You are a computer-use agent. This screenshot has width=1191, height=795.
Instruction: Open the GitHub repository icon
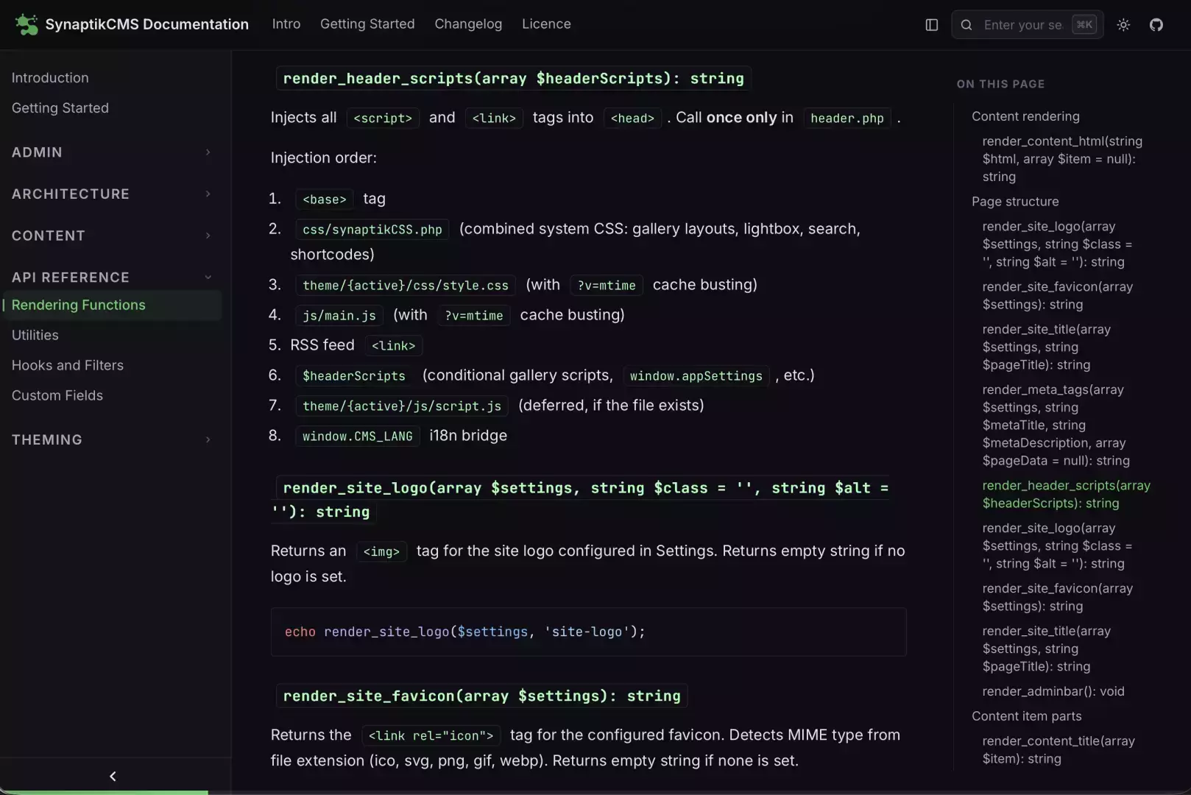(1156, 25)
